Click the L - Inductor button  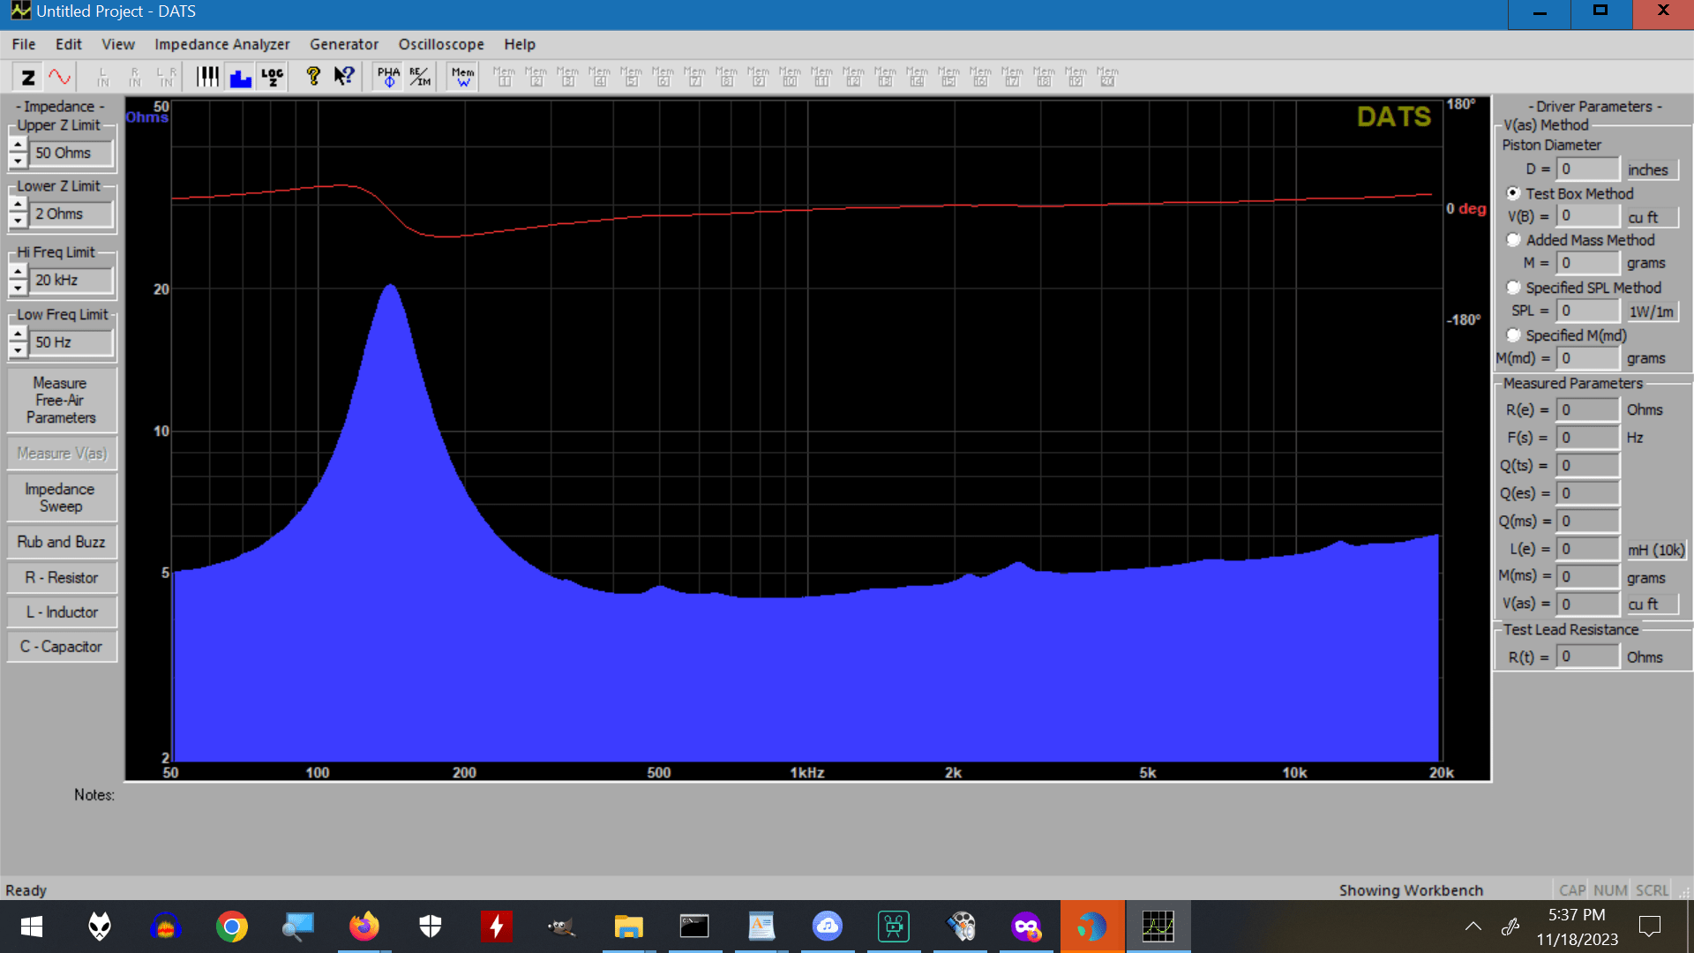(x=61, y=612)
